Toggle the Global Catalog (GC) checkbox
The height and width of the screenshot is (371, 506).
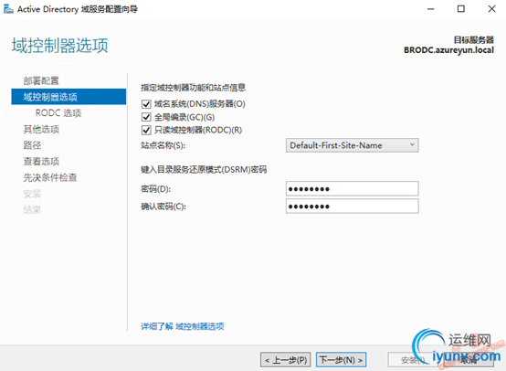point(146,117)
